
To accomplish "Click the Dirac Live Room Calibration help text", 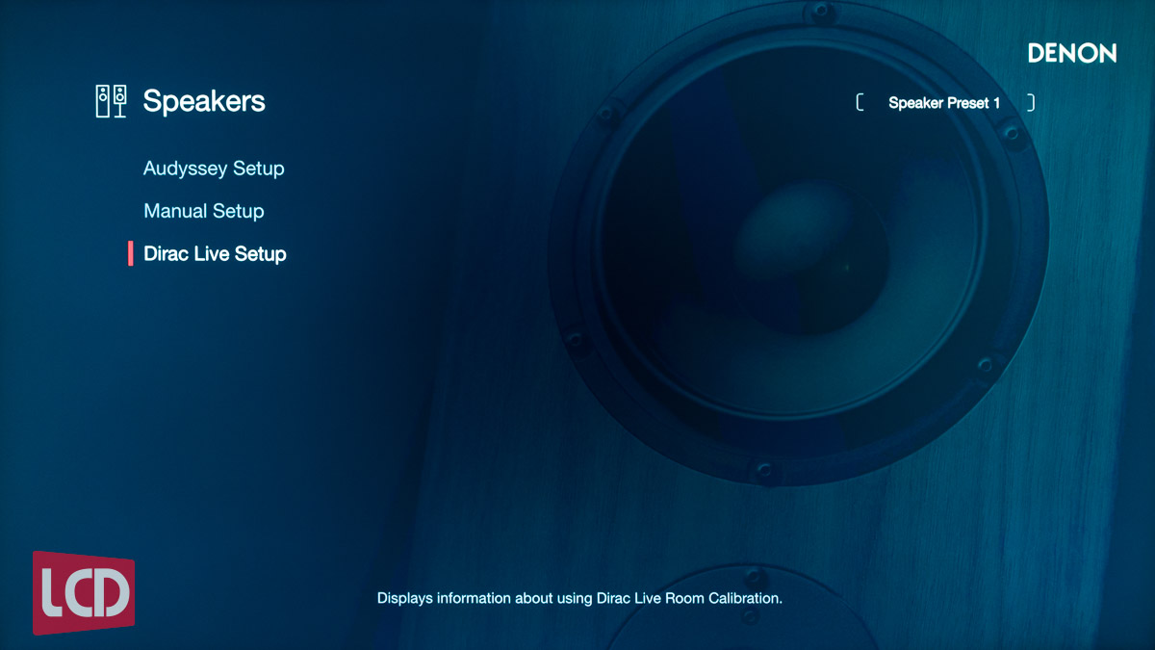I will click(x=579, y=598).
